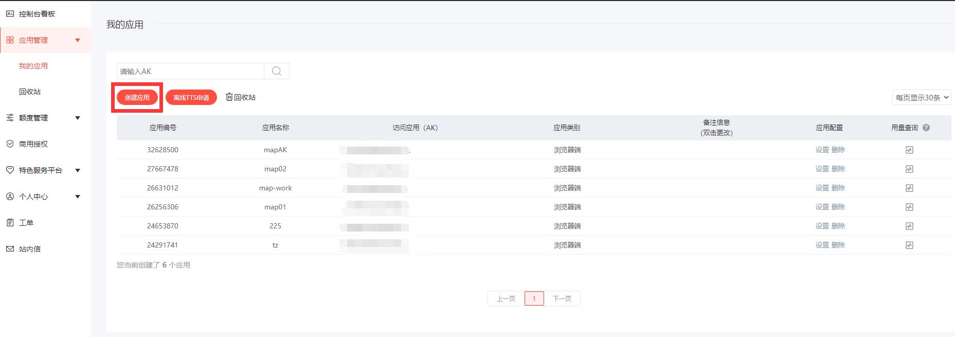Expand the 额度管理 menu arrow
955x337 pixels.
coord(78,118)
